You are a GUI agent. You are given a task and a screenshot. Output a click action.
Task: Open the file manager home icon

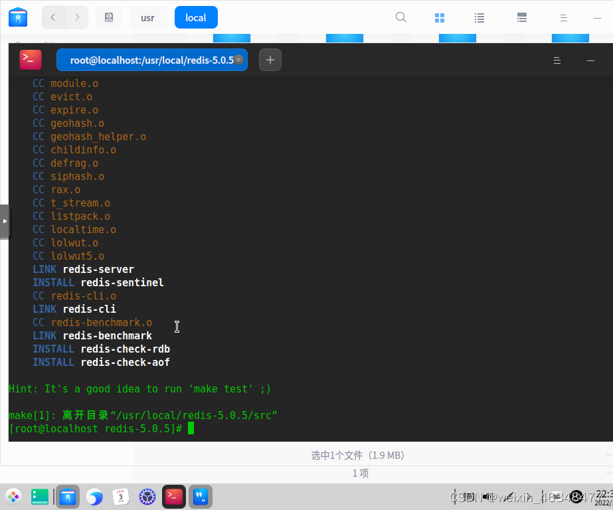18,17
